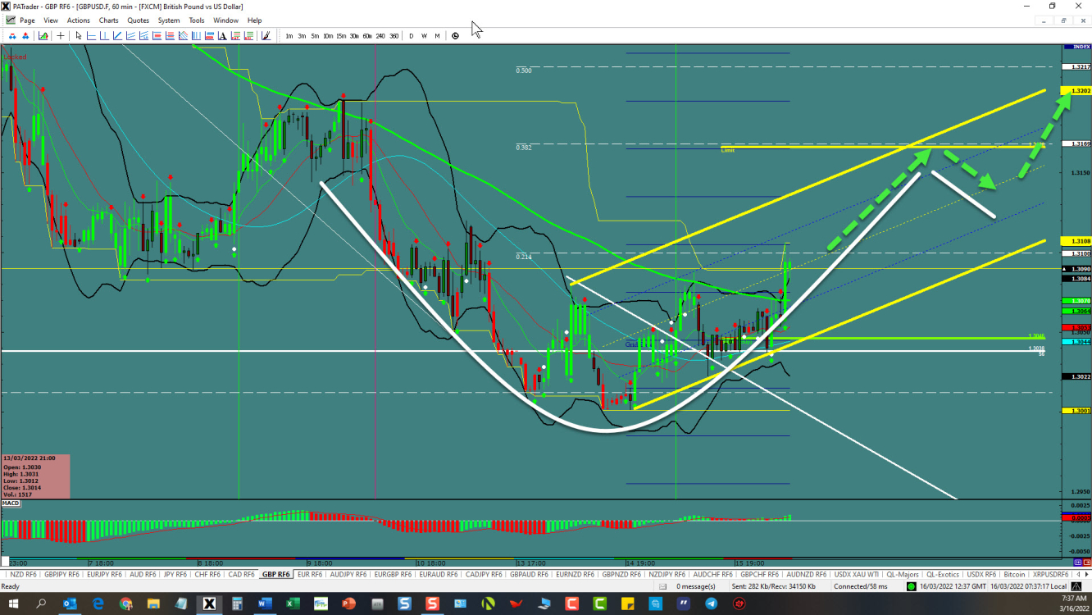This screenshot has height=615, width=1092.
Task: Switch to the GBPNZD RF6 tab
Action: point(622,574)
